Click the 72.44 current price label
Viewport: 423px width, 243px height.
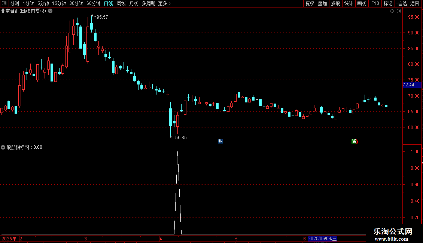412,85
